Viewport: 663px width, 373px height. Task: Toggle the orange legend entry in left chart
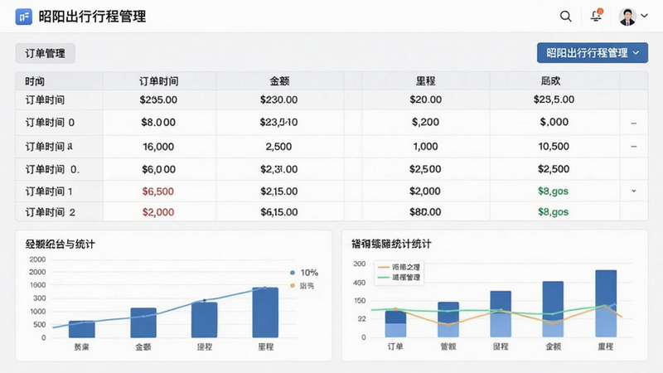(302, 286)
